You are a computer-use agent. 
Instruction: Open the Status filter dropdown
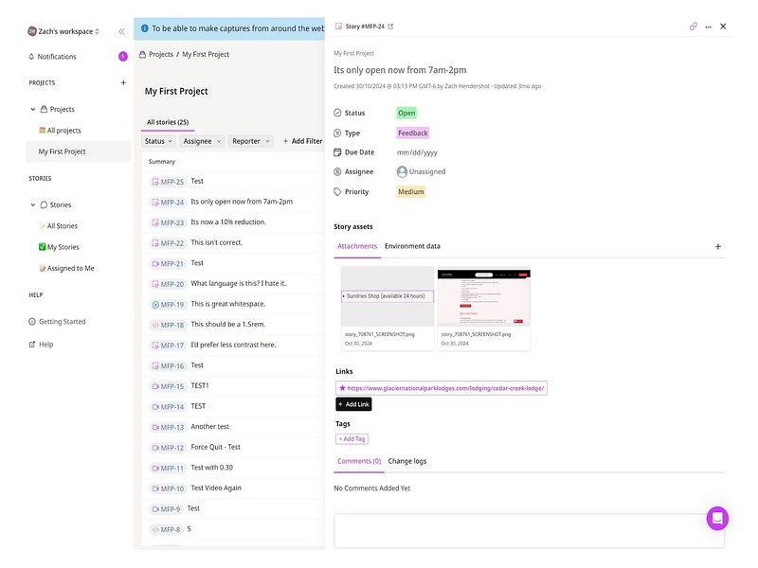click(158, 141)
